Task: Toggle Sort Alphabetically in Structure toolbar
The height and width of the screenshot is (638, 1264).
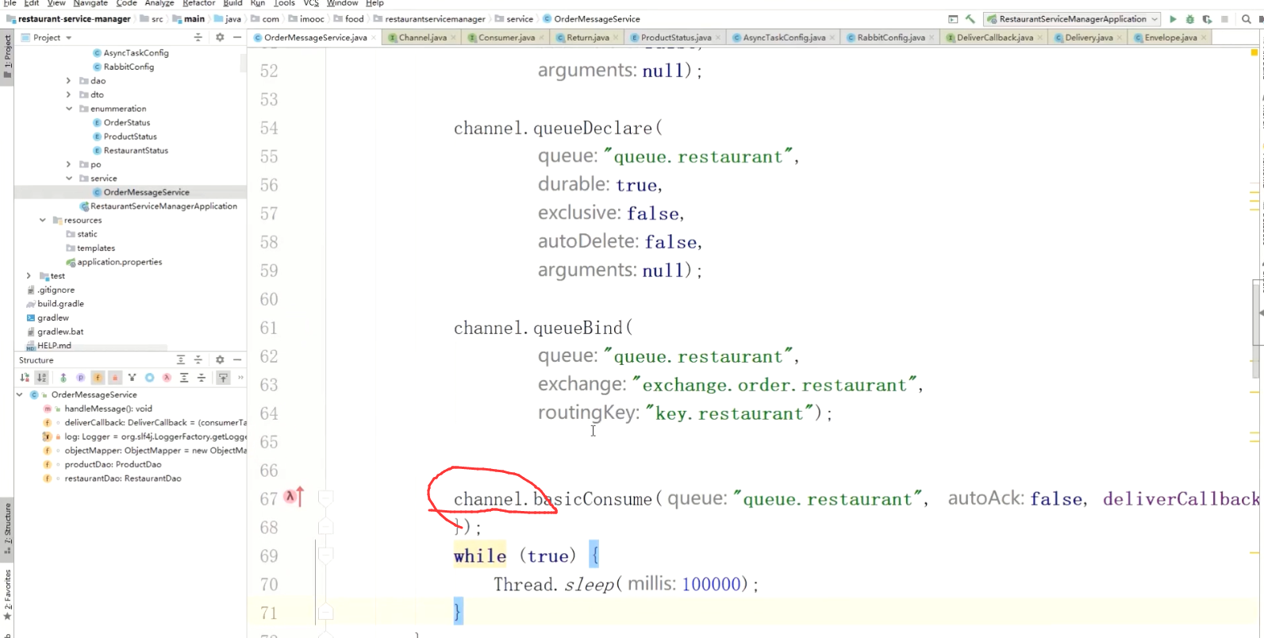Action: tap(41, 378)
